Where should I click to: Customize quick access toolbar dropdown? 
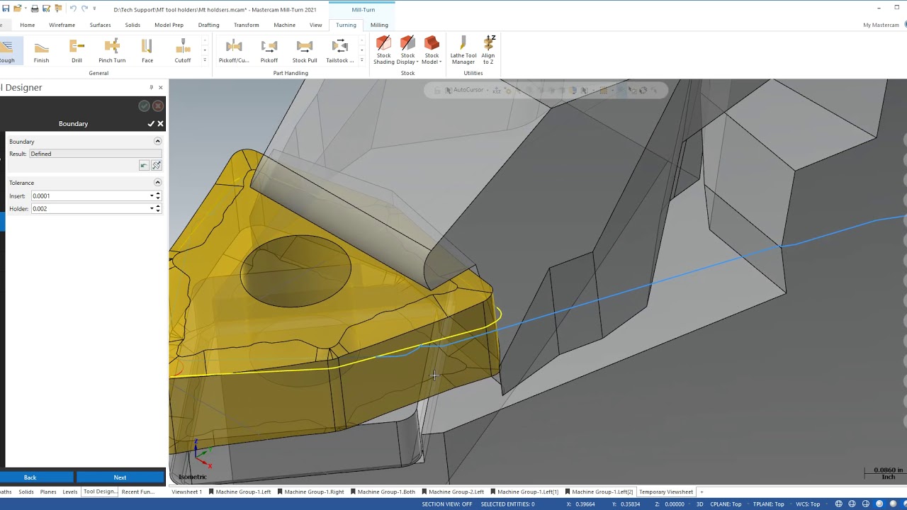[x=95, y=9]
